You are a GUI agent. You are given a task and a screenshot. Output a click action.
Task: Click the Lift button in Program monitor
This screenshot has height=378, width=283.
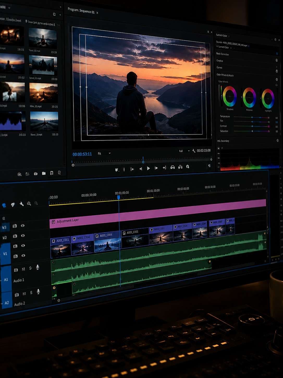pos(173,167)
